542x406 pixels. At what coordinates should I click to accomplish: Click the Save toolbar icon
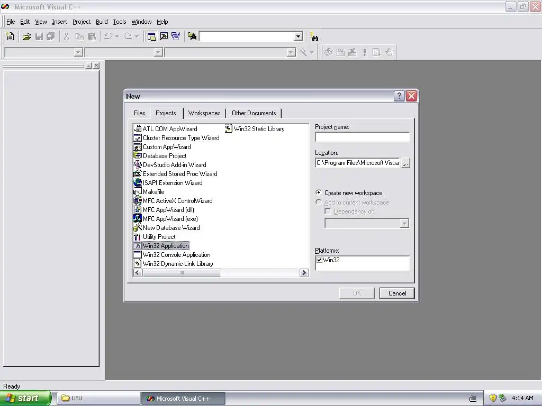pos(39,36)
